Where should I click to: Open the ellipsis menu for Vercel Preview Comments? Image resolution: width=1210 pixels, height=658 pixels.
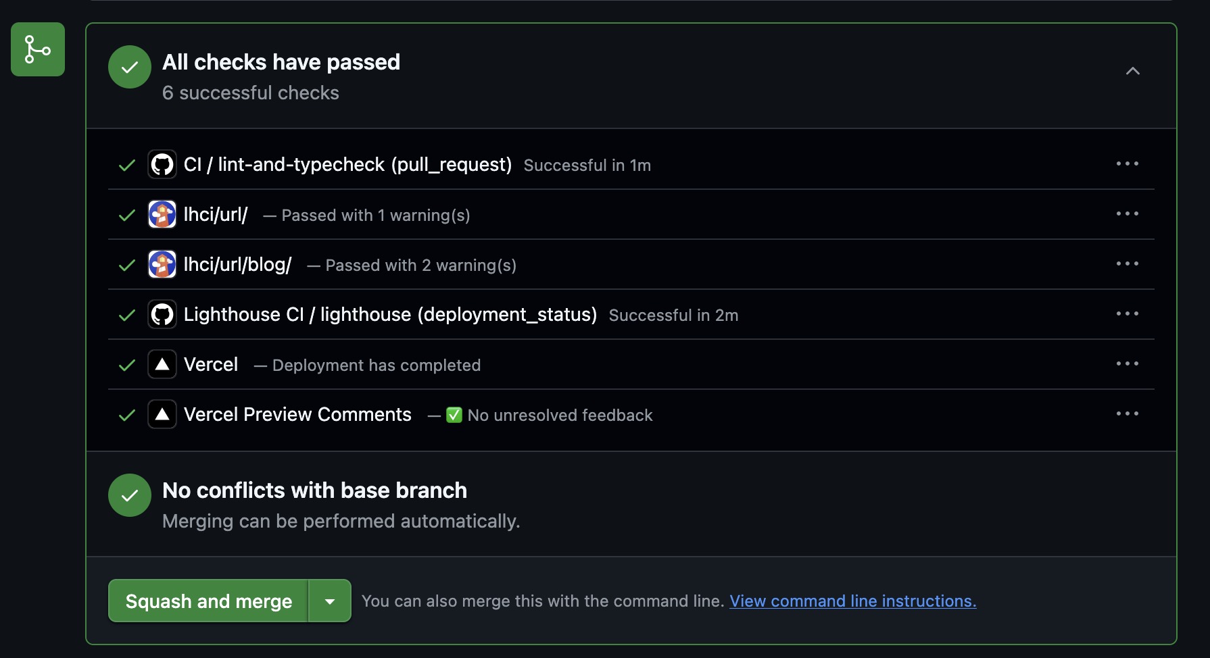(1127, 413)
